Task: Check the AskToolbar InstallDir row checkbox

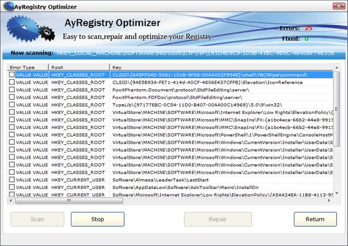Action: (x=12, y=187)
